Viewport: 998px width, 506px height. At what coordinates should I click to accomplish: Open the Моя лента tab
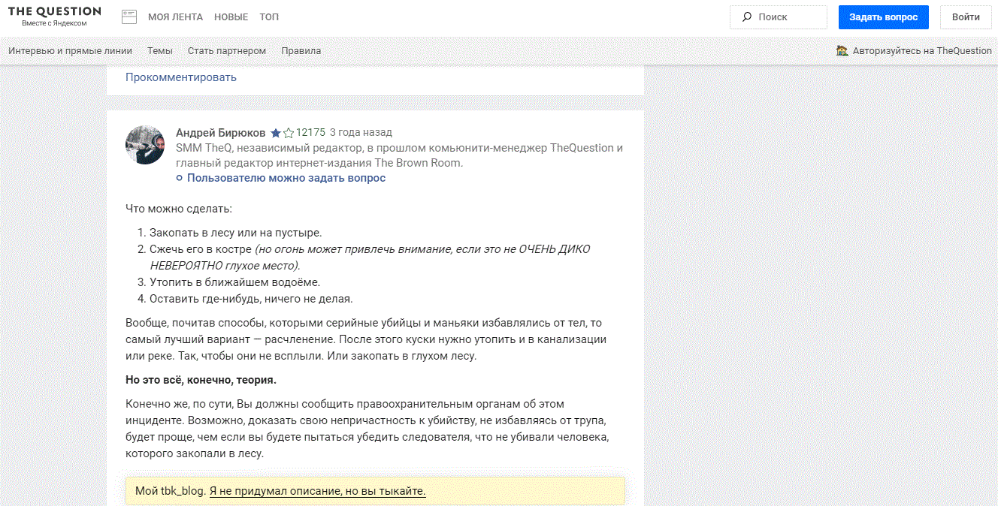(x=174, y=17)
